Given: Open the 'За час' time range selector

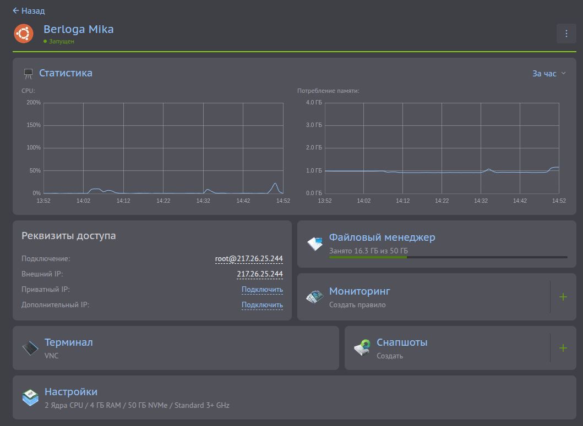Looking at the screenshot, I should [x=549, y=74].
